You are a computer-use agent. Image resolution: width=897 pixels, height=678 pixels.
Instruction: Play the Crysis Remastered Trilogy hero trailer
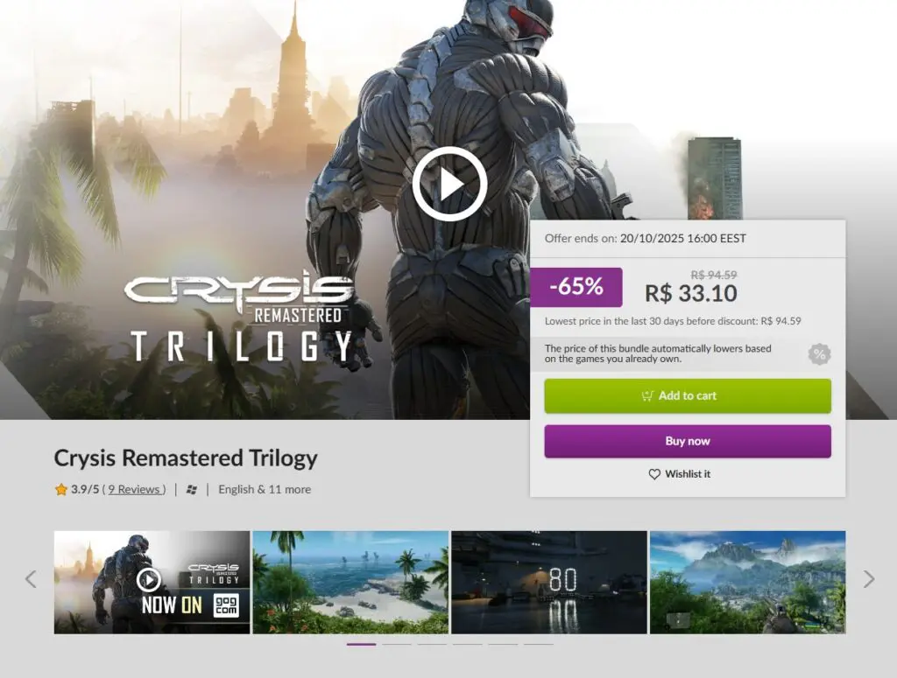[x=449, y=184]
